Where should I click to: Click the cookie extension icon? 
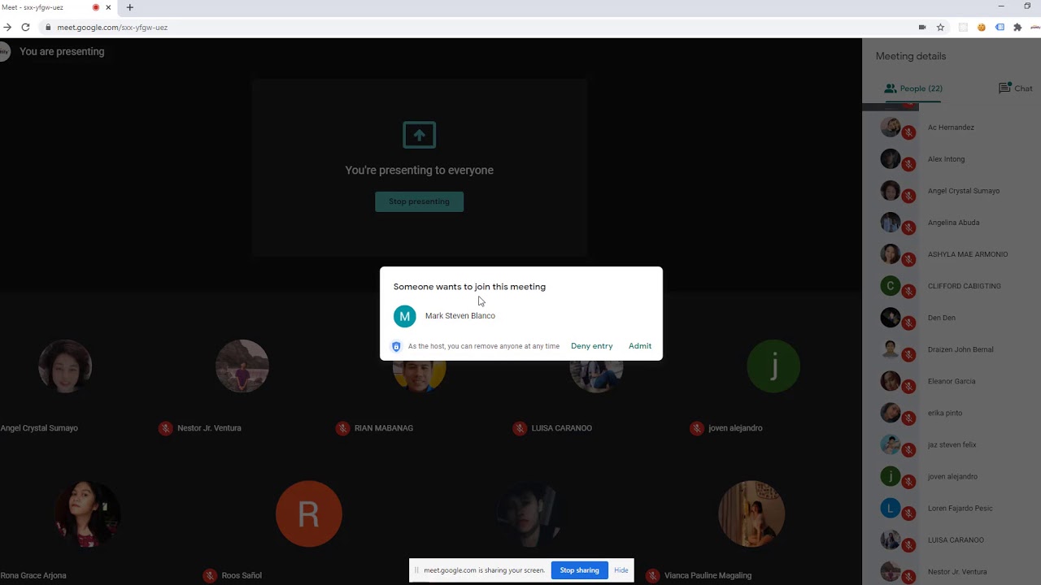(x=982, y=27)
